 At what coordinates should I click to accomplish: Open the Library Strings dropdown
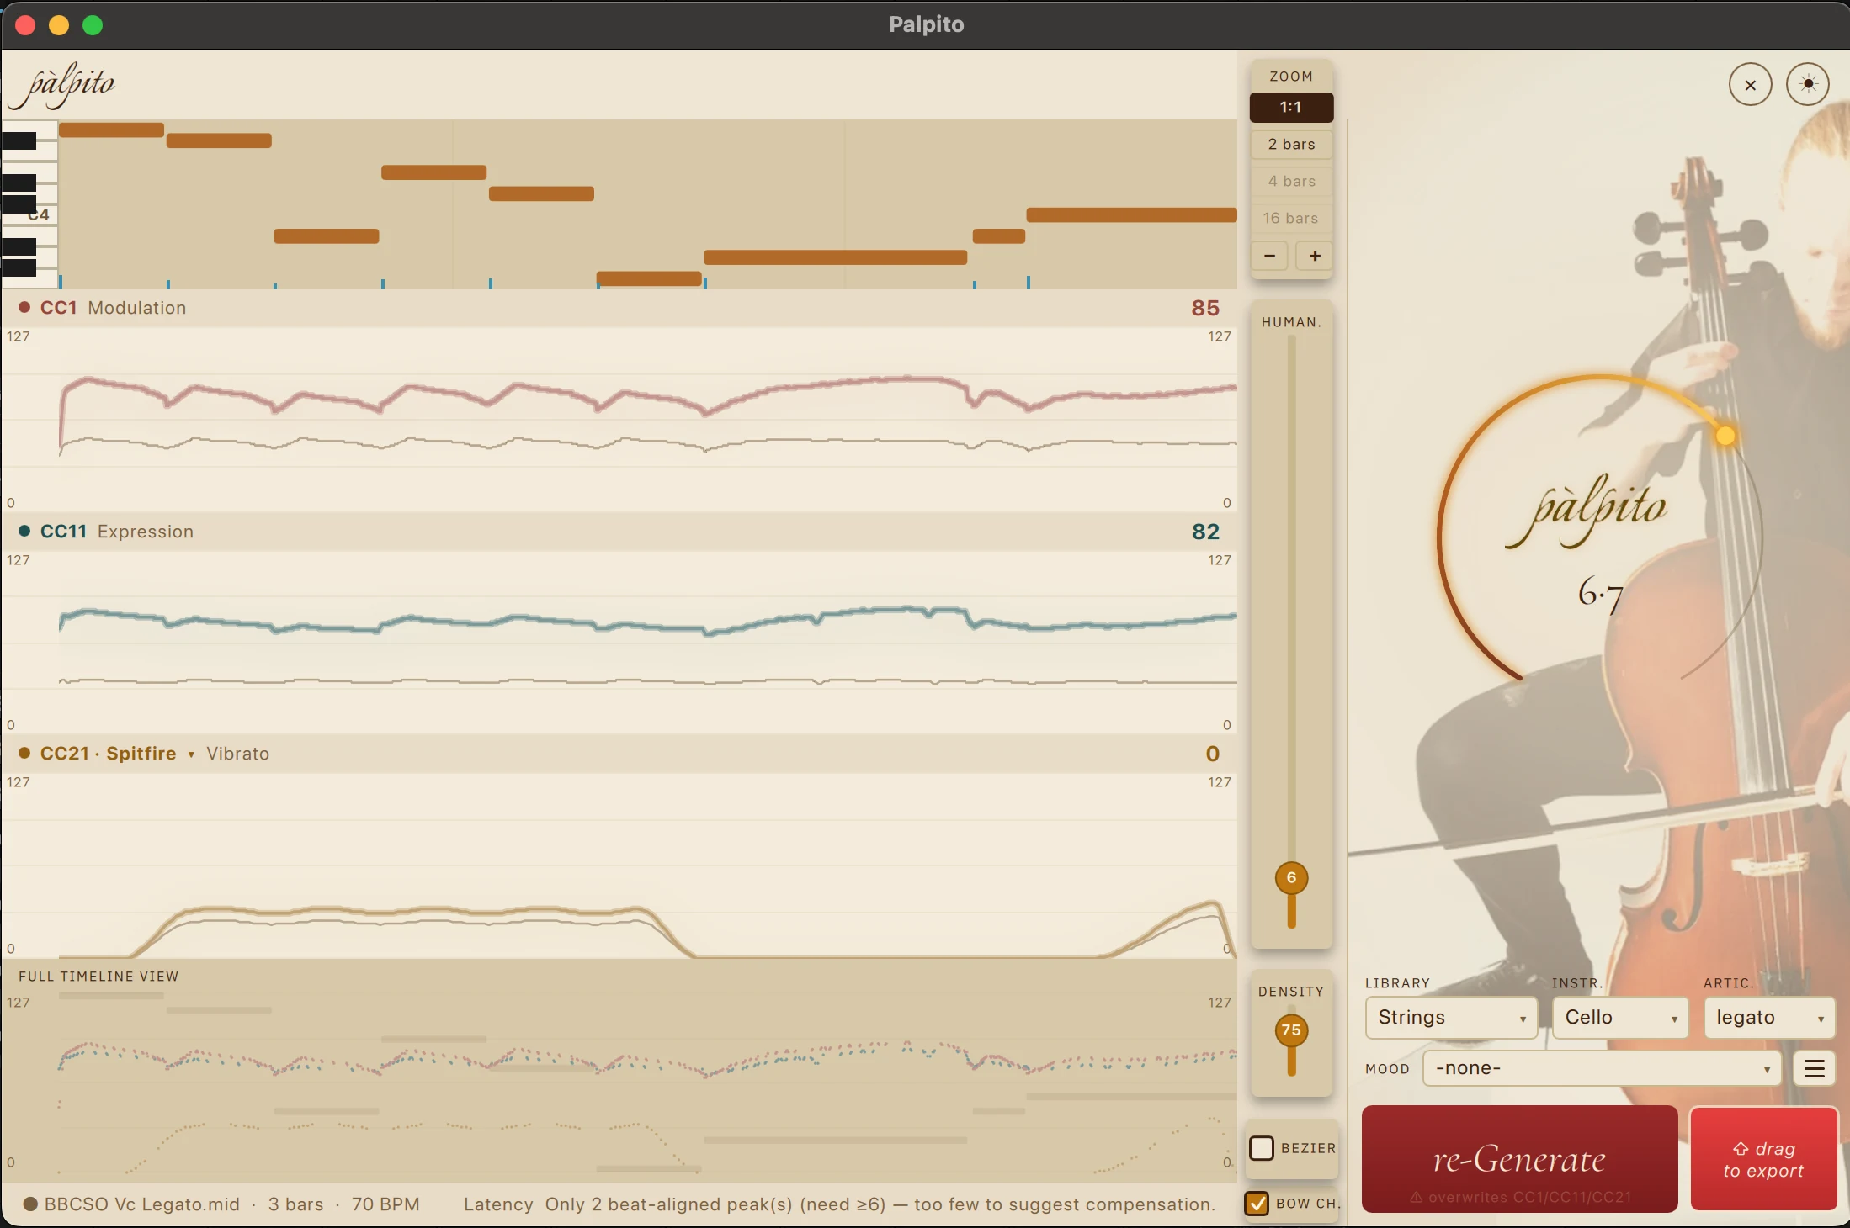(1451, 1018)
